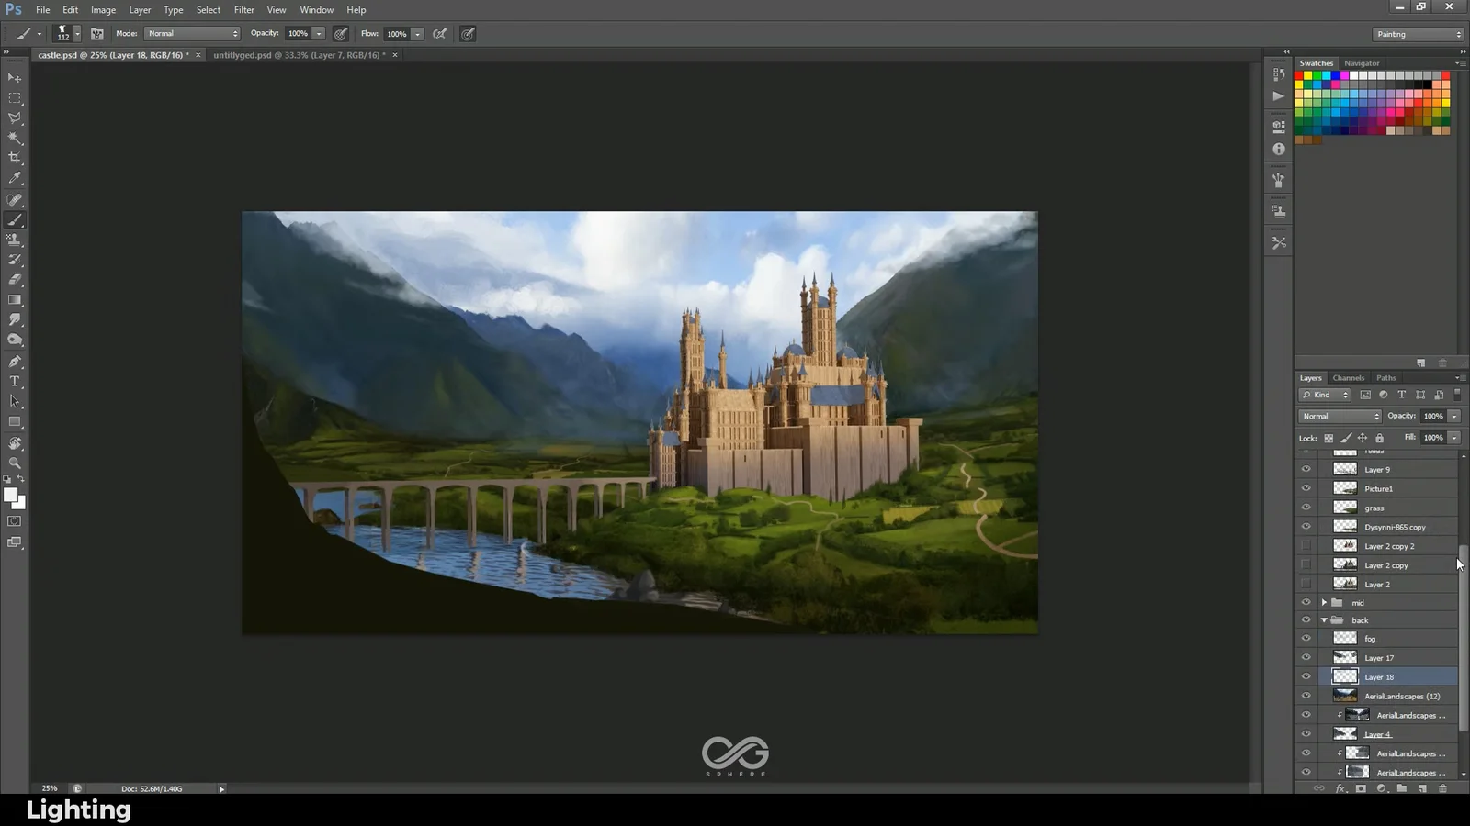
Task: Open the blending mode dropdown in Layers panel
Action: click(1338, 416)
